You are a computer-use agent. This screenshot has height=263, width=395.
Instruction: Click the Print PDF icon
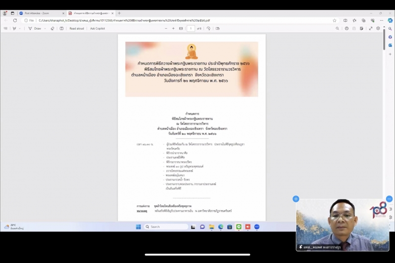tap(347, 29)
